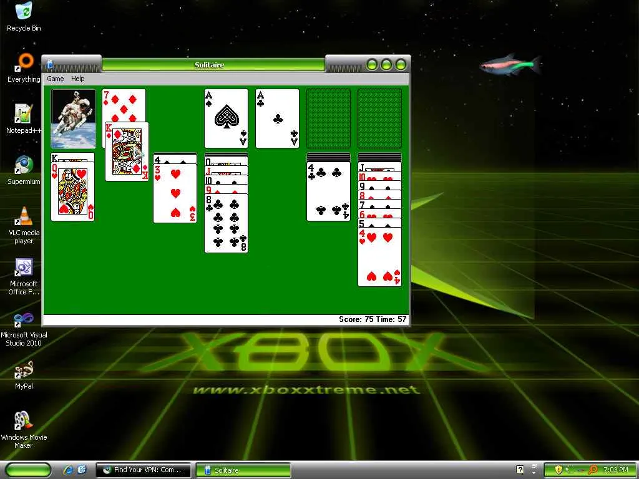Open the Microsoft Visual Studio 2010 shortcut

click(x=24, y=328)
